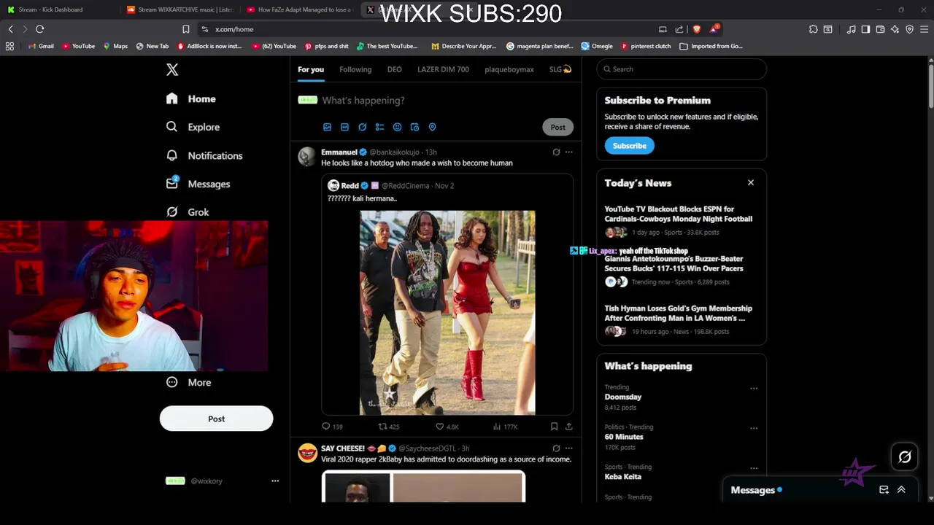The image size is (934, 525).
Task: Click the large white Post button
Action: tap(216, 419)
